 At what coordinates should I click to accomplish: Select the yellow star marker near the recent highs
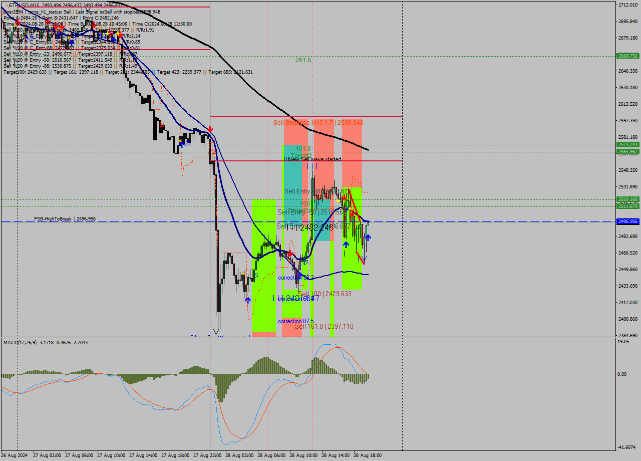pos(338,200)
